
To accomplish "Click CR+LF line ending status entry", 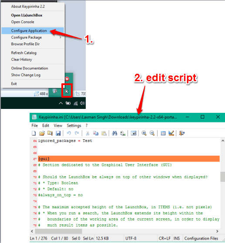I will [x=165, y=238].
